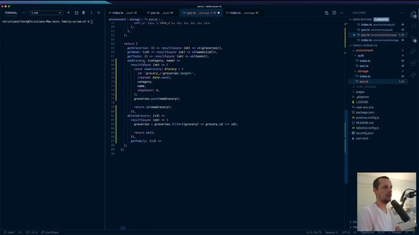This screenshot has width=419, height=235.
Task: Open Extensions view in activity bar
Action: 414,63
